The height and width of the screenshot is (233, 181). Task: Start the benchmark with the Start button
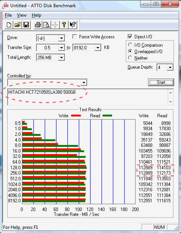[x=161, y=82]
